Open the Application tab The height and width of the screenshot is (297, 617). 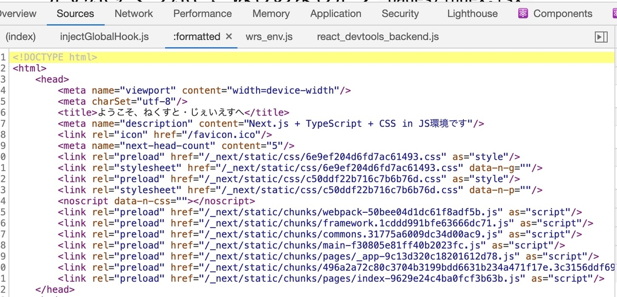[336, 14]
